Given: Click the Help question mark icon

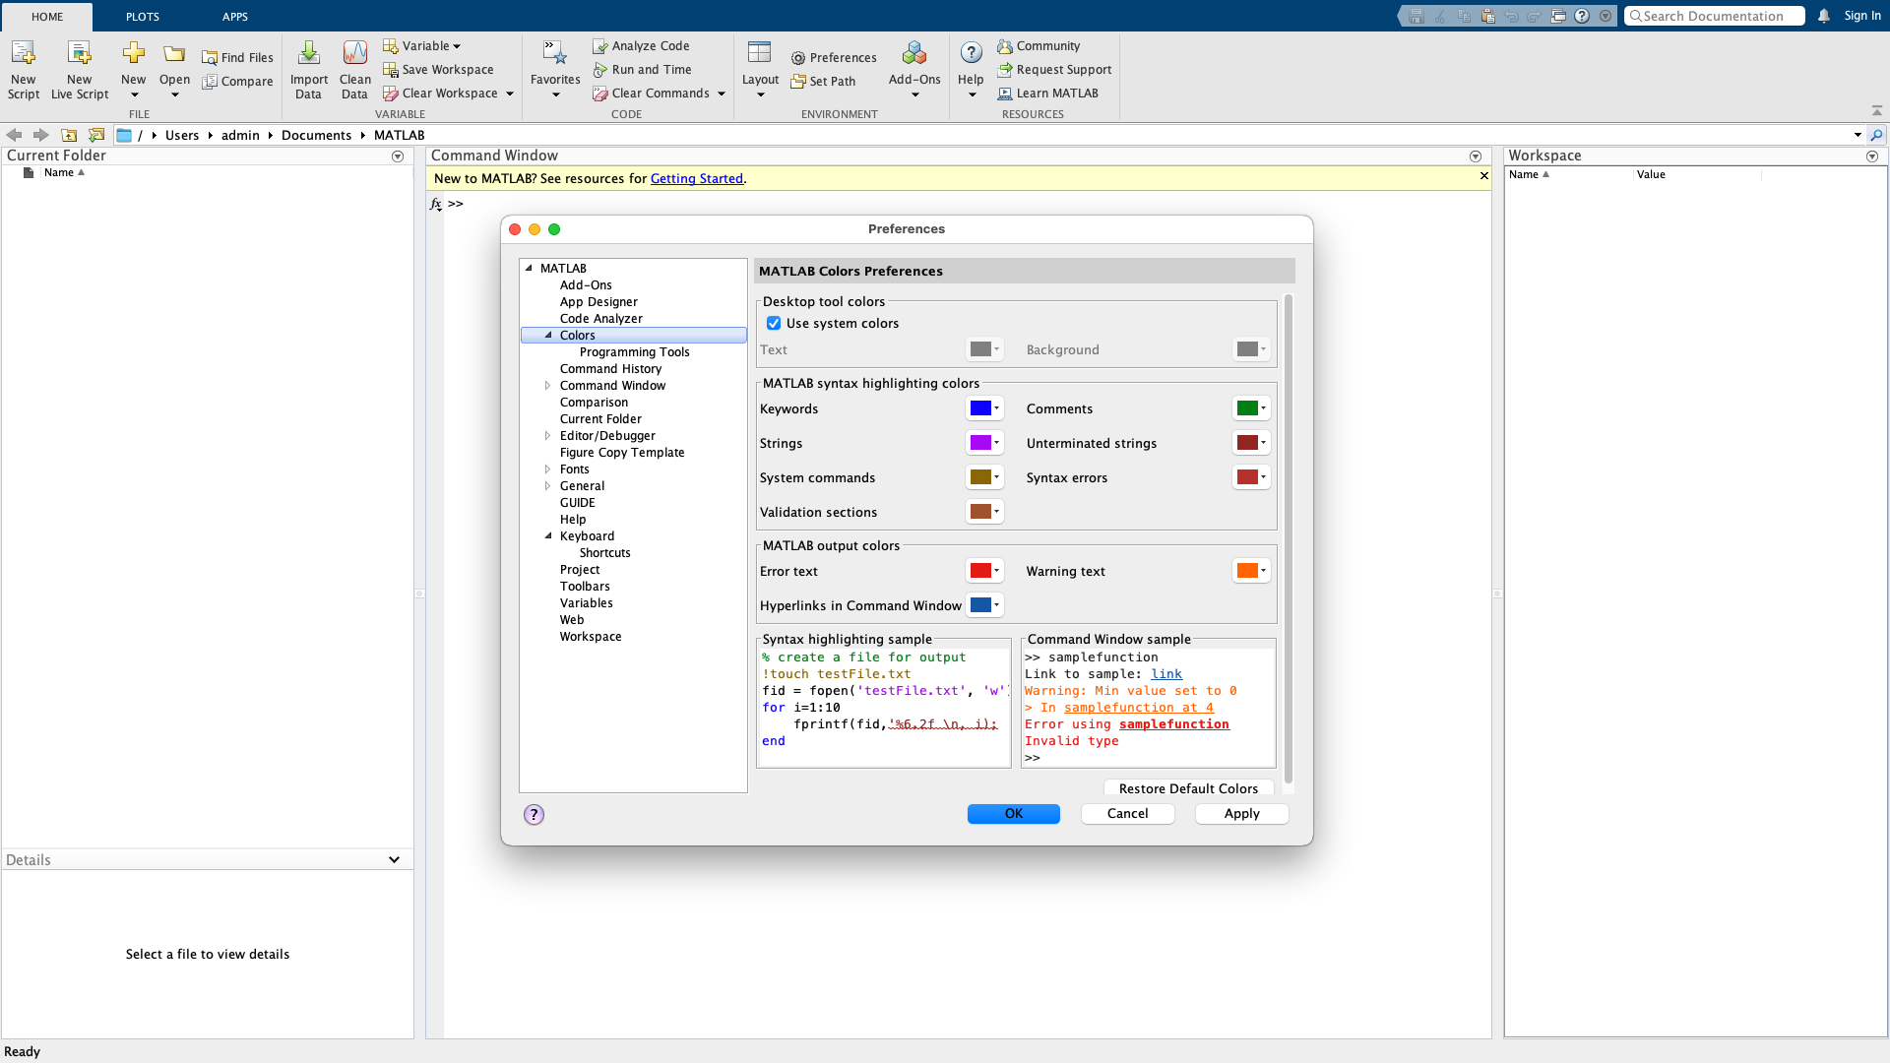Looking at the screenshot, I should 971,53.
